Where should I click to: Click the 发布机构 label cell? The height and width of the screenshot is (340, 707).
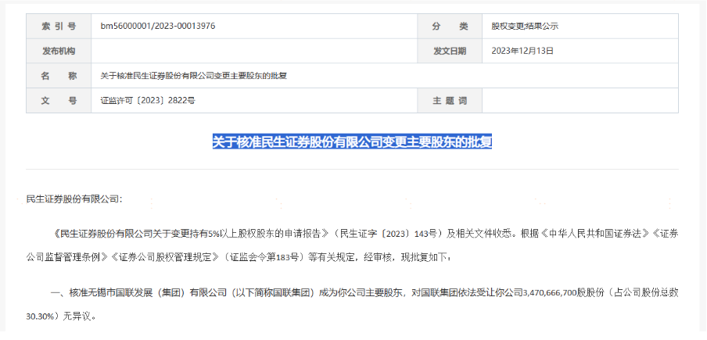tap(59, 51)
